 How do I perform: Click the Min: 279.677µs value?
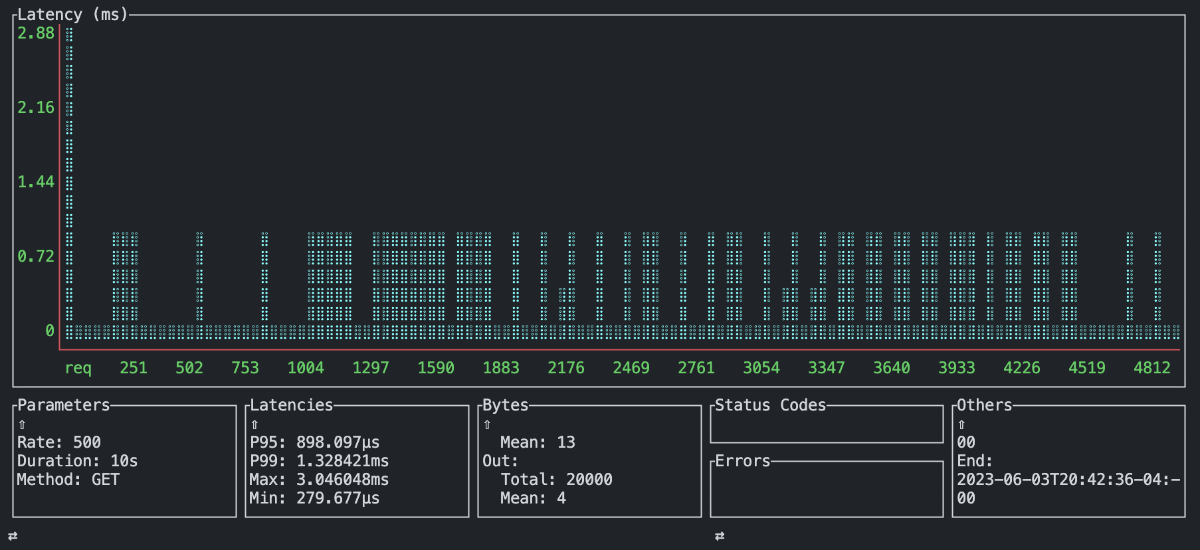[x=315, y=498]
